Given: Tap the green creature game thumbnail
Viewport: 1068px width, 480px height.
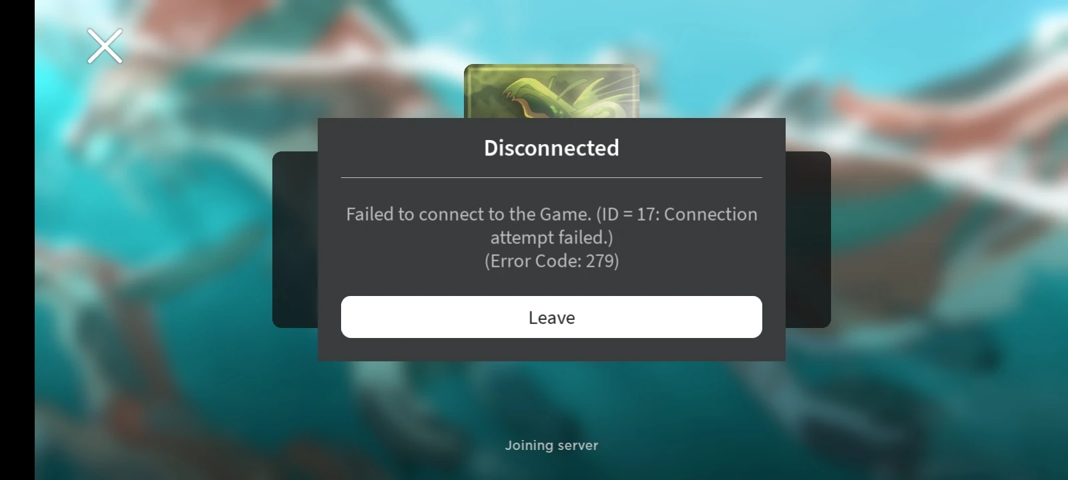Looking at the screenshot, I should (551, 91).
